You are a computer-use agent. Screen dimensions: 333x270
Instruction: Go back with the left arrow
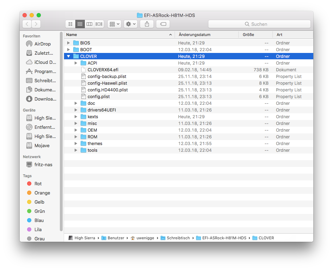(27, 24)
